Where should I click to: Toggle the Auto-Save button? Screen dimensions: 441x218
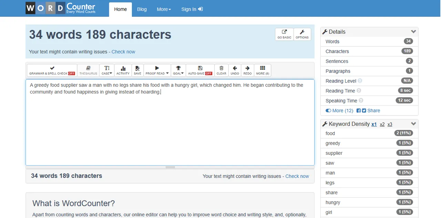pos(200,70)
